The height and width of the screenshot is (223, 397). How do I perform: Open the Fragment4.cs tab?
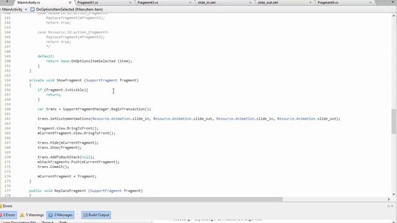click(328, 2)
